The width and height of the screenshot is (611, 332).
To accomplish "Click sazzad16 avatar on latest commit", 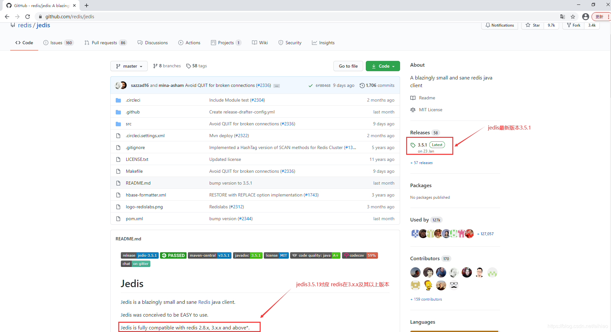I will (x=118, y=85).
